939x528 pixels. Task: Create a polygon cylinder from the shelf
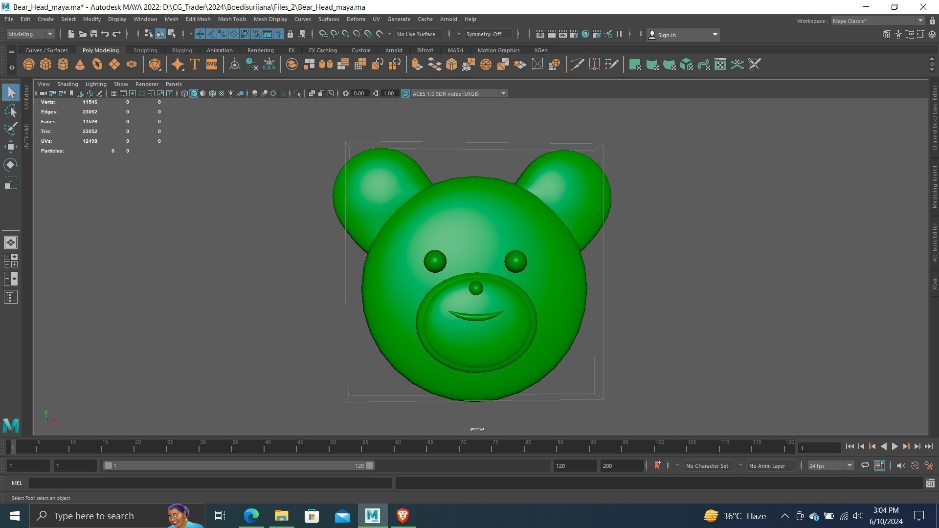63,65
